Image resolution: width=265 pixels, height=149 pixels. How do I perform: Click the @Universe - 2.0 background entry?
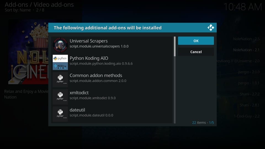pyautogui.click(x=238, y=61)
